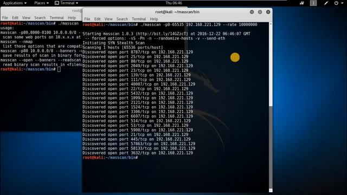Click scrollbar down arrow in front terminal

pos(271,190)
